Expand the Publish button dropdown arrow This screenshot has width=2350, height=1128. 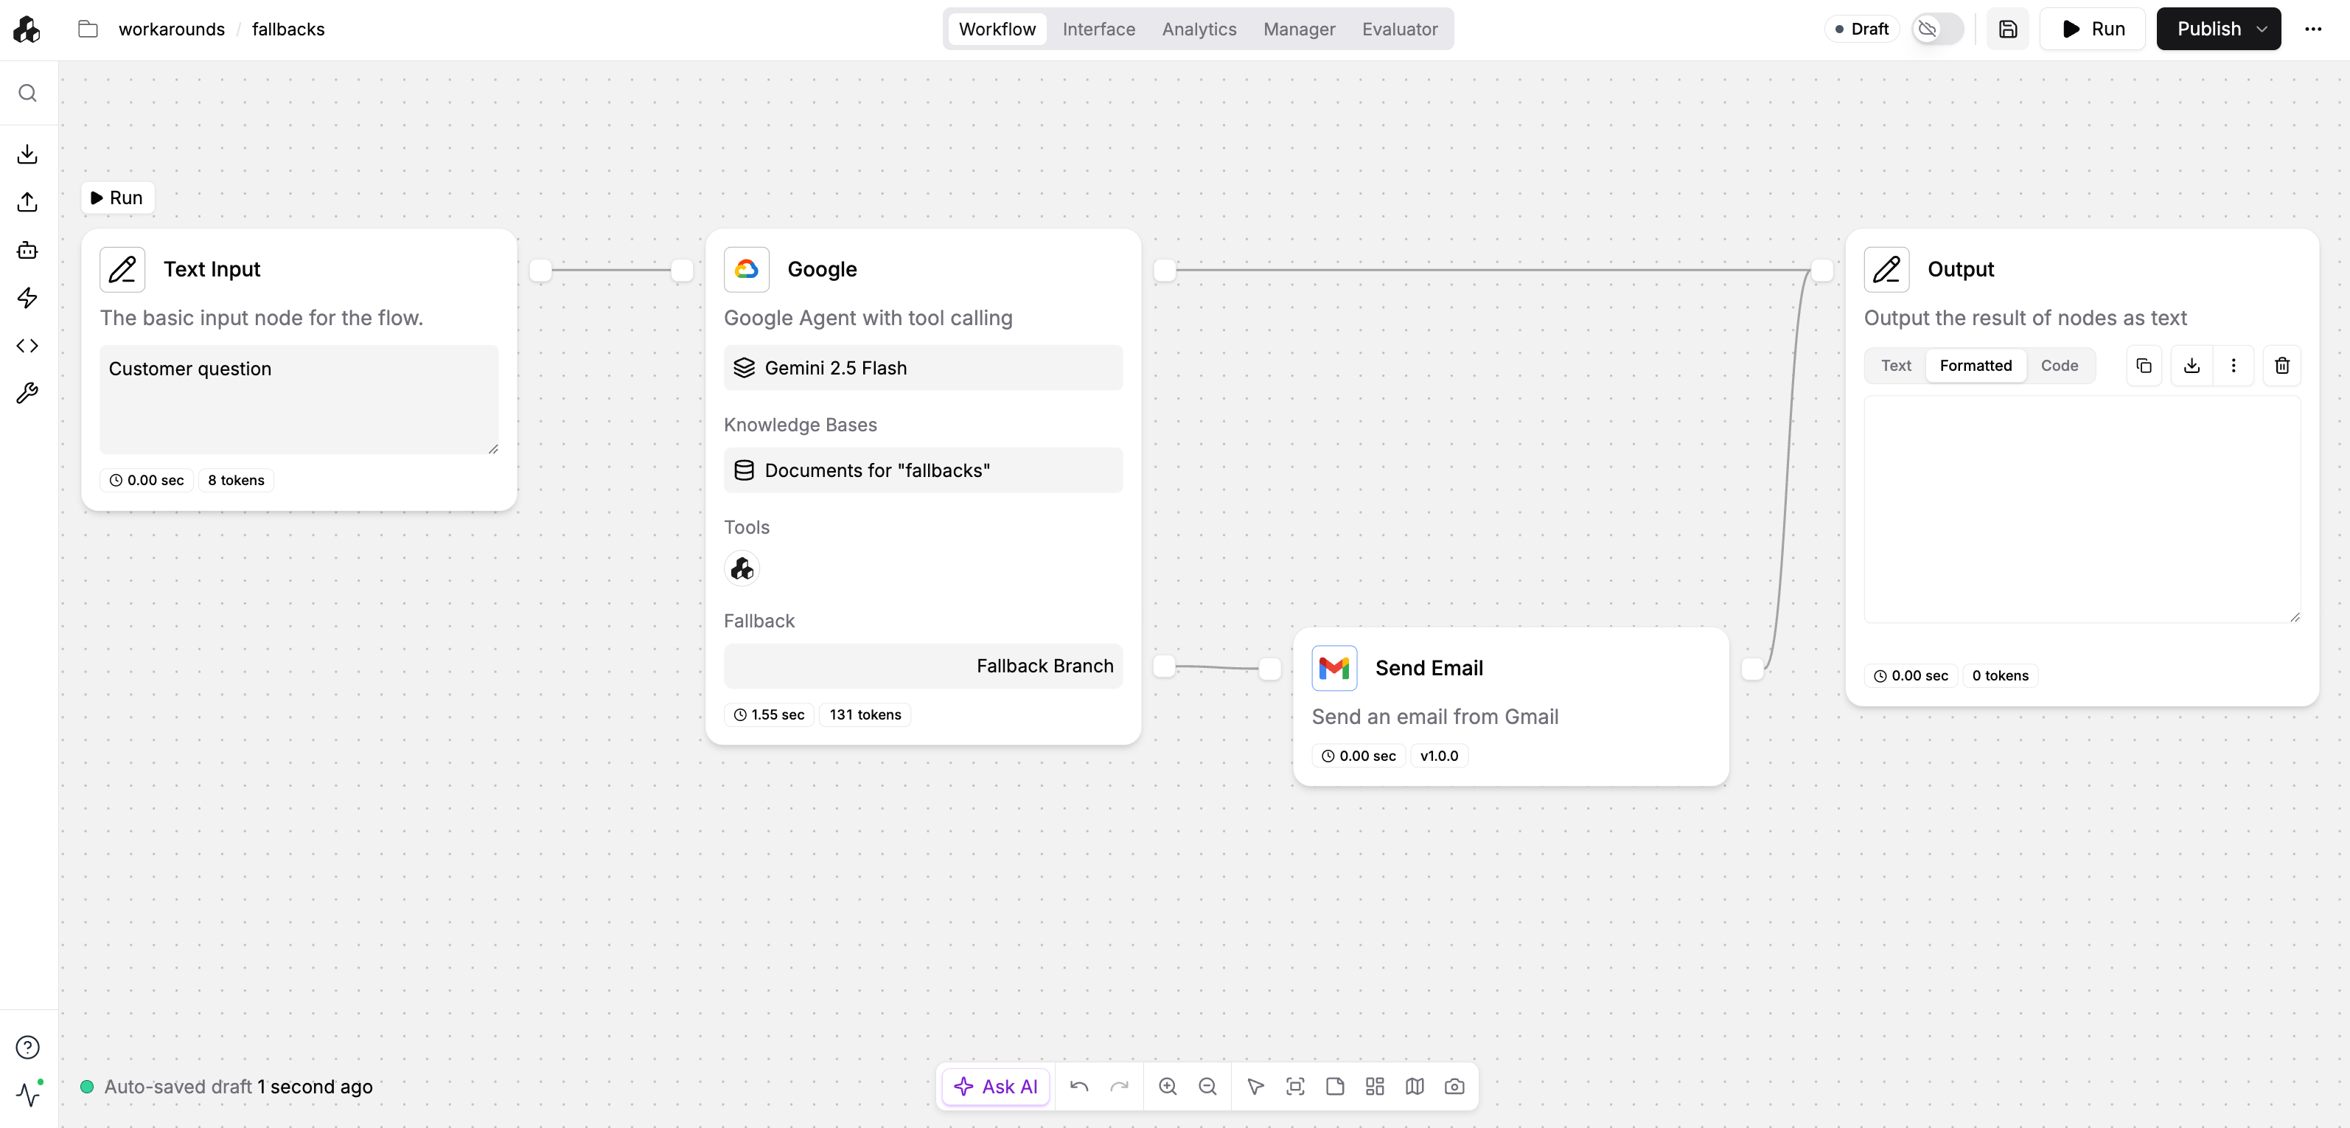click(2262, 29)
